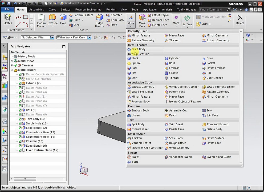The image size is (264, 192).
Task: Open the Move Face tool
Action: point(142,21)
